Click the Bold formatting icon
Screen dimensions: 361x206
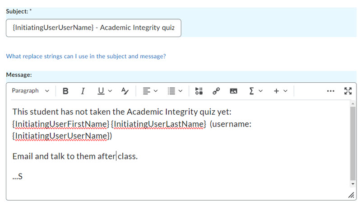pos(65,91)
